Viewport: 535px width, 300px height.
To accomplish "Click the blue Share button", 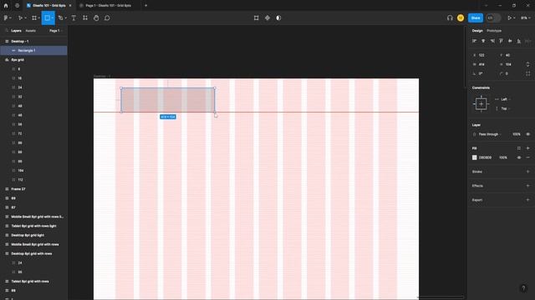I will pos(476,18).
